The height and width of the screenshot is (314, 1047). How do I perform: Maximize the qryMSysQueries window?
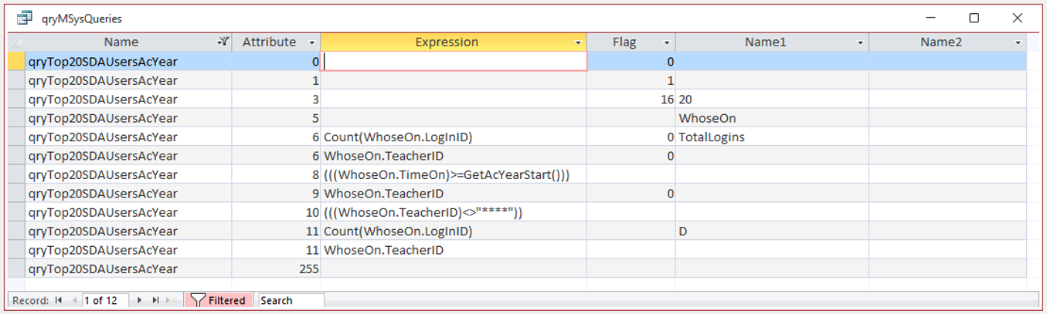click(974, 18)
